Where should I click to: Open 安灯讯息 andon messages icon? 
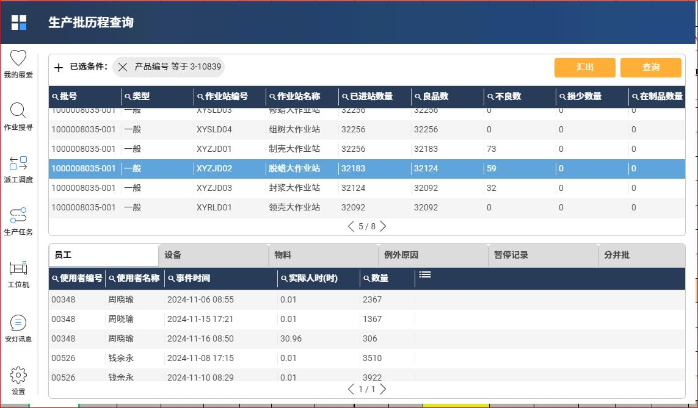tap(18, 323)
